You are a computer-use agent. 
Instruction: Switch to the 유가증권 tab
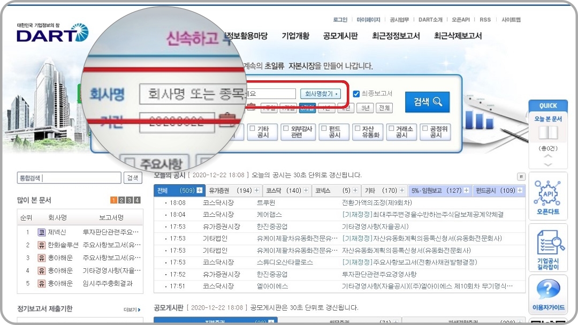click(x=234, y=191)
